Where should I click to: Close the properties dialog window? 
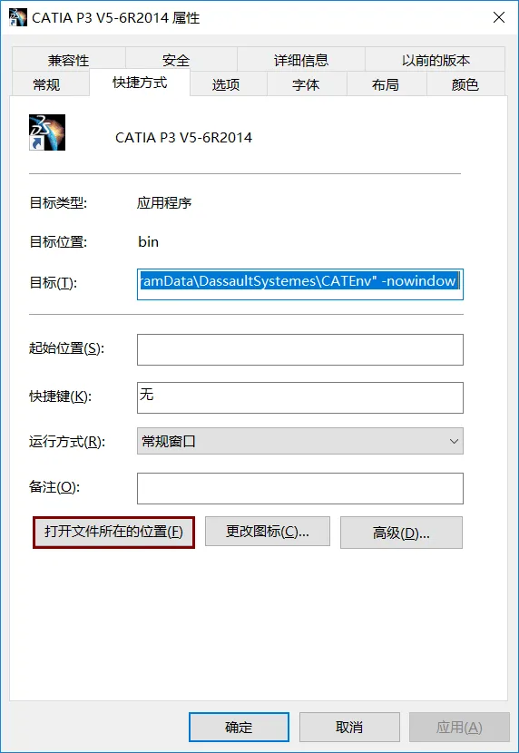tap(499, 18)
